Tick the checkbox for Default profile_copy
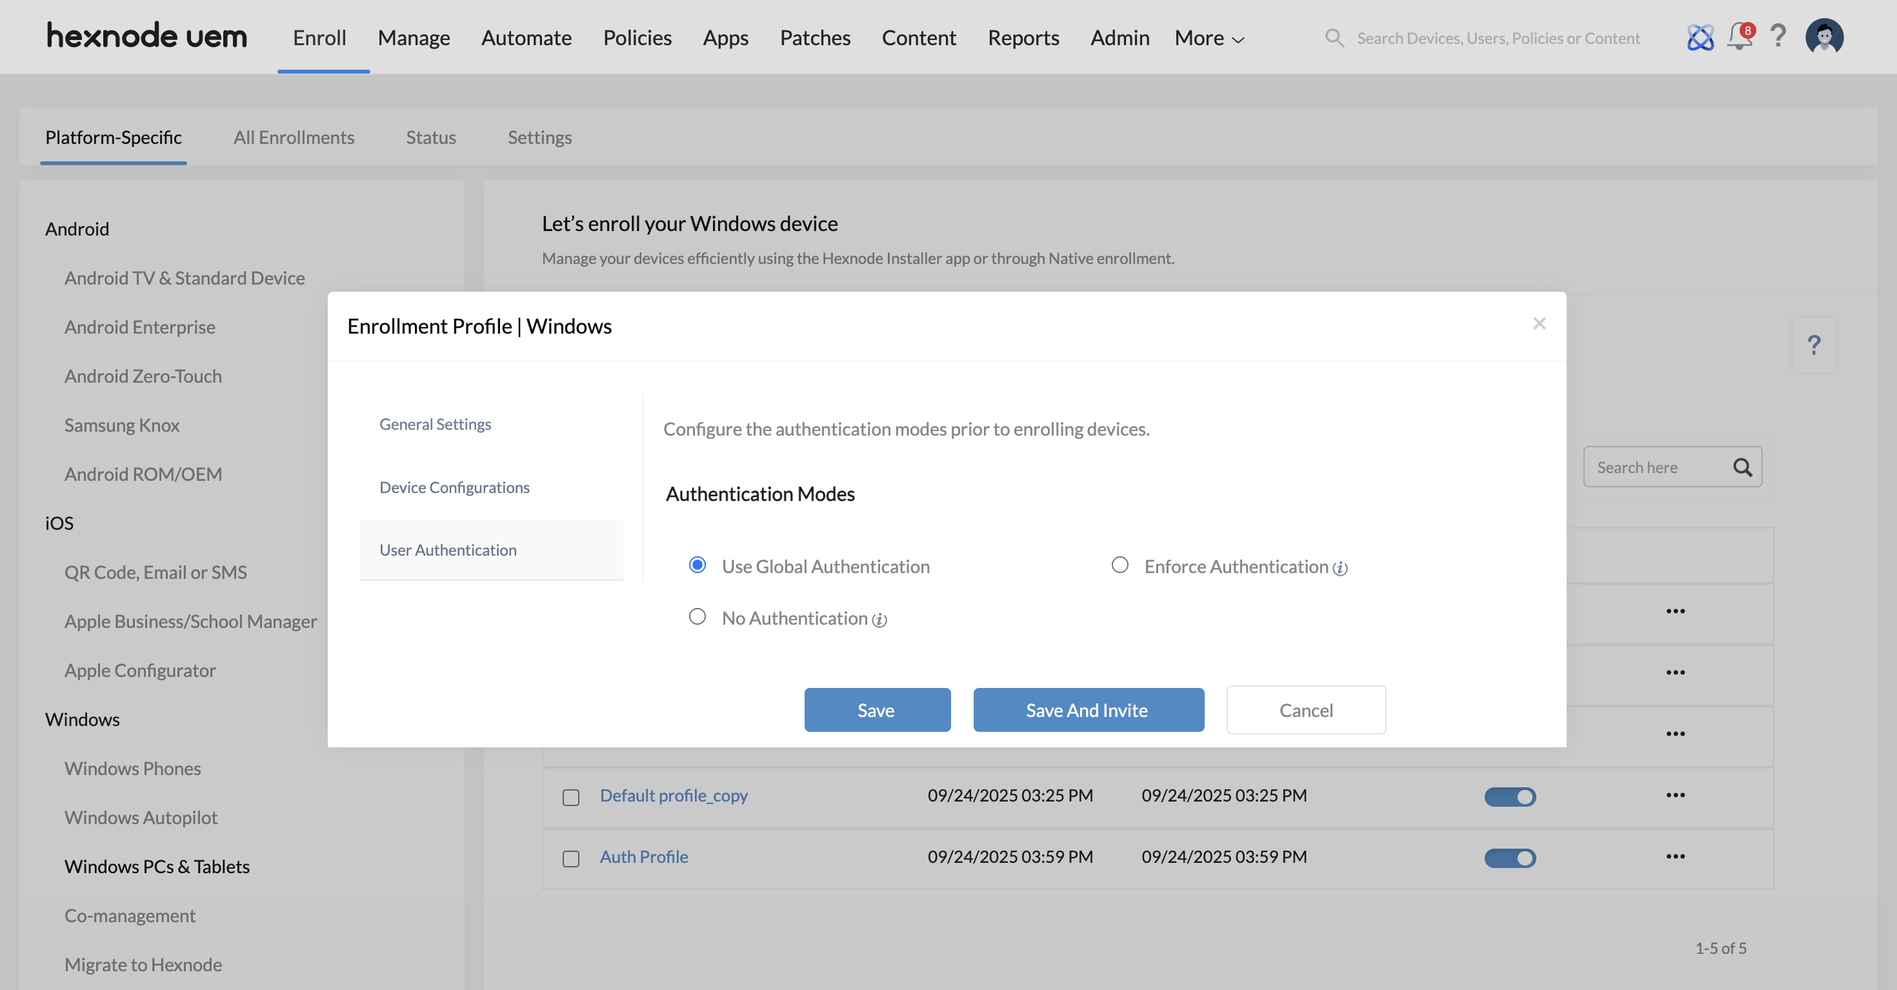Screen dimensions: 1897x990 pos(571,797)
